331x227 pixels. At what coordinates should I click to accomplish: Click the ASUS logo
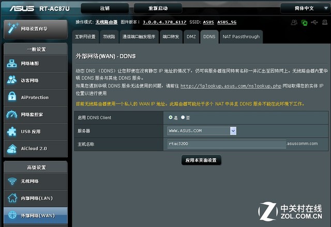tap(22, 8)
